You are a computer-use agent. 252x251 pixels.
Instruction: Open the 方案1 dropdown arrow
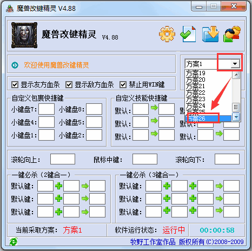(x=235, y=64)
